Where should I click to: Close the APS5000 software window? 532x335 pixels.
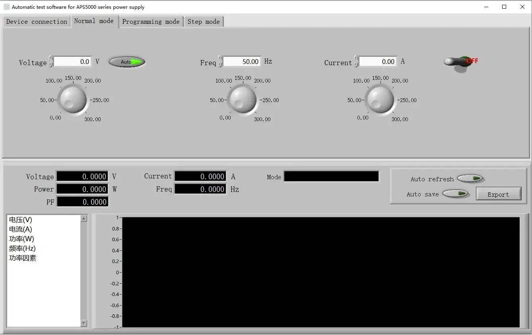click(522, 7)
